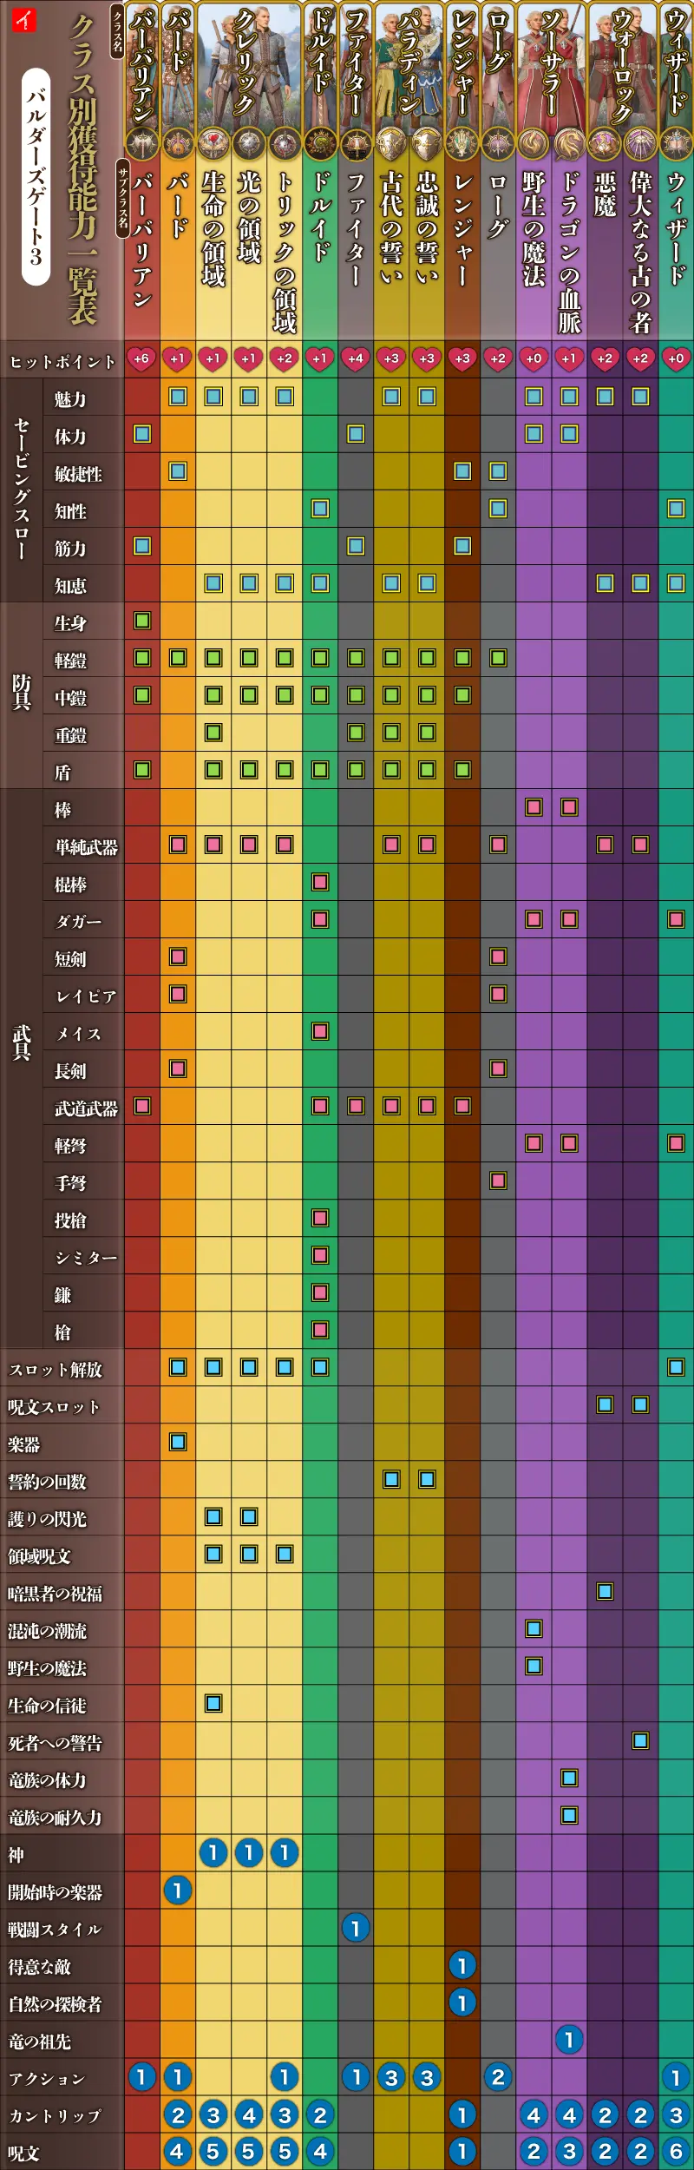Click the セービングスロー category label
The height and width of the screenshot is (2170, 694).
coord(21,490)
